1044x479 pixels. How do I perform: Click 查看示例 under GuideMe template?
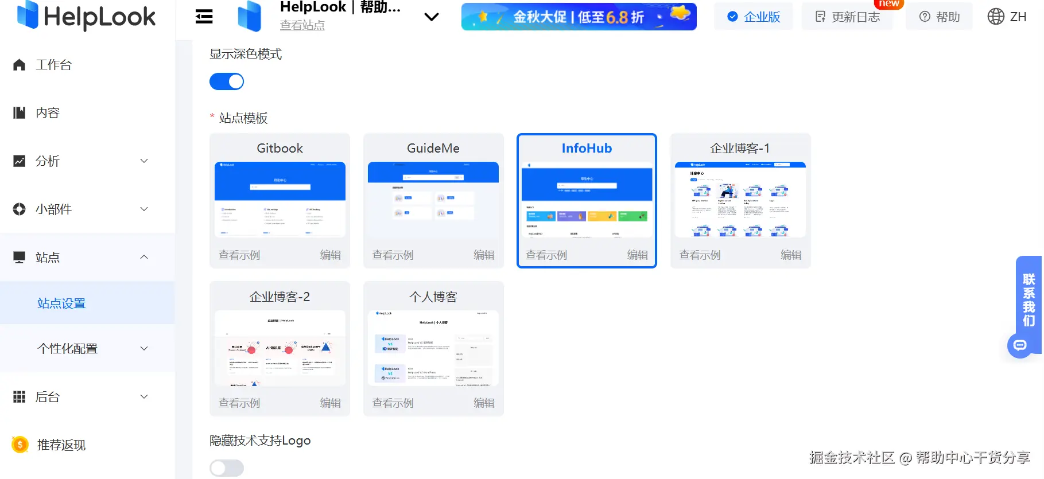click(393, 255)
